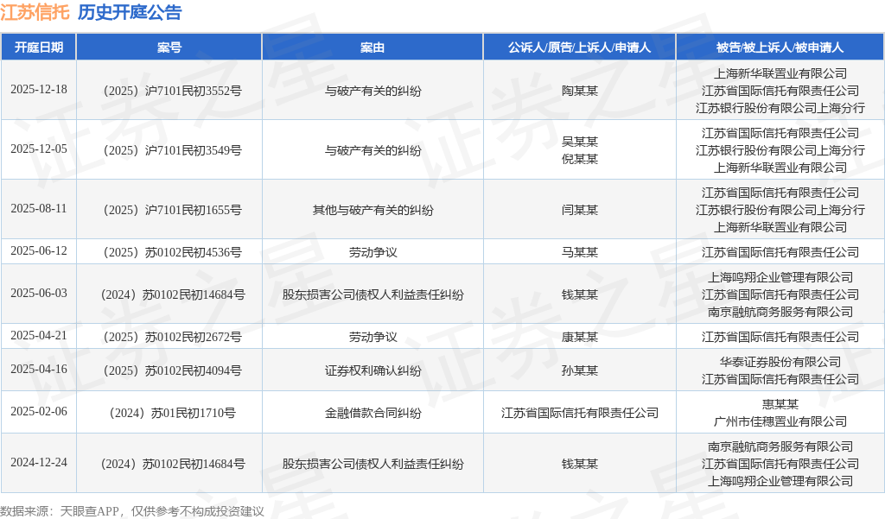Click plaintiff 孙某某
Image resolution: width=885 pixels, height=519 pixels.
click(580, 370)
